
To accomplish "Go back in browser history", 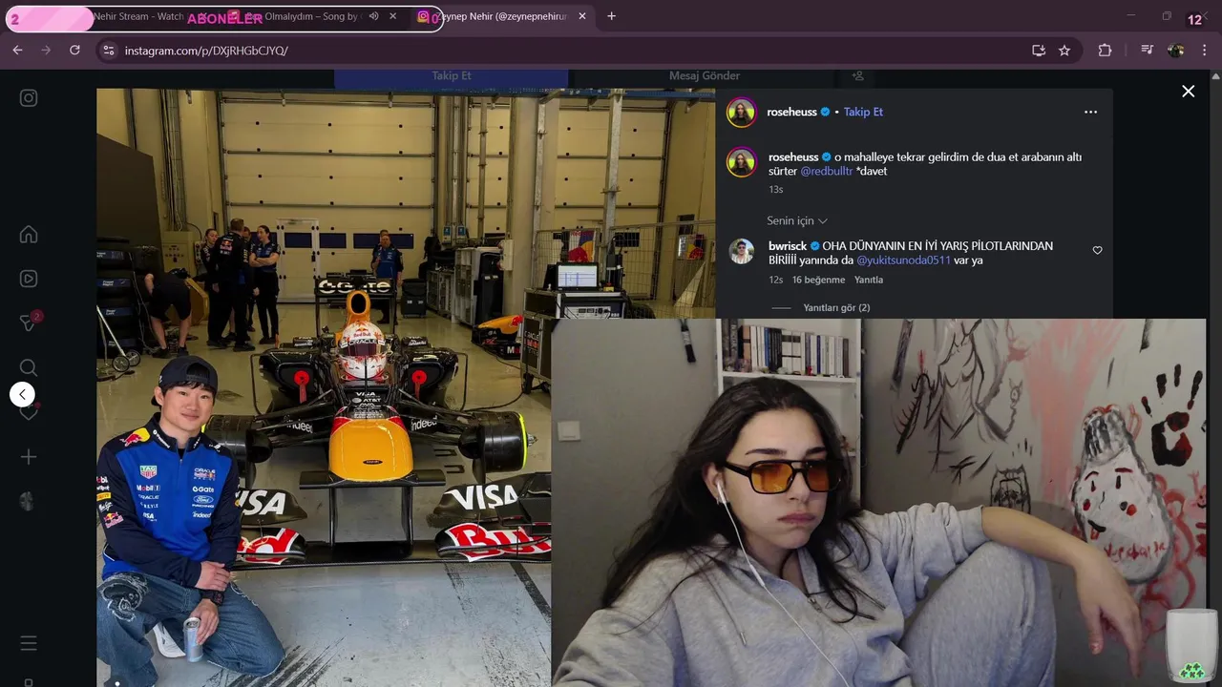I will click(x=17, y=51).
